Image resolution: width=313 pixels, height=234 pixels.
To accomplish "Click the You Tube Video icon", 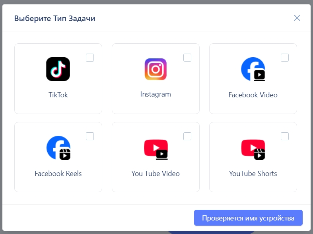I will 156,149.
